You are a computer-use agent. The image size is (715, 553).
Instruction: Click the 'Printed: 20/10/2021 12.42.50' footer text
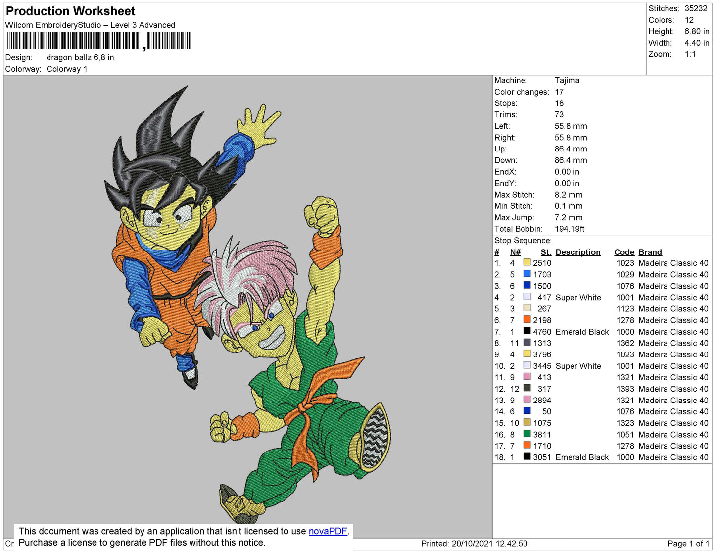click(x=474, y=544)
